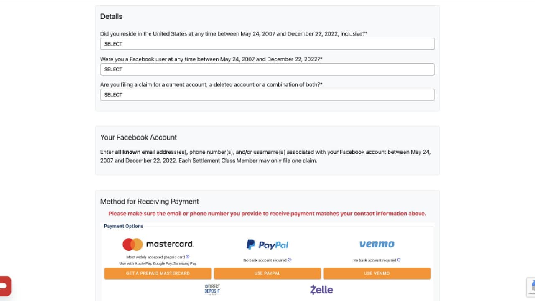
Task: Open the Facebook user question SELECT dropdown
Action: coord(267,69)
